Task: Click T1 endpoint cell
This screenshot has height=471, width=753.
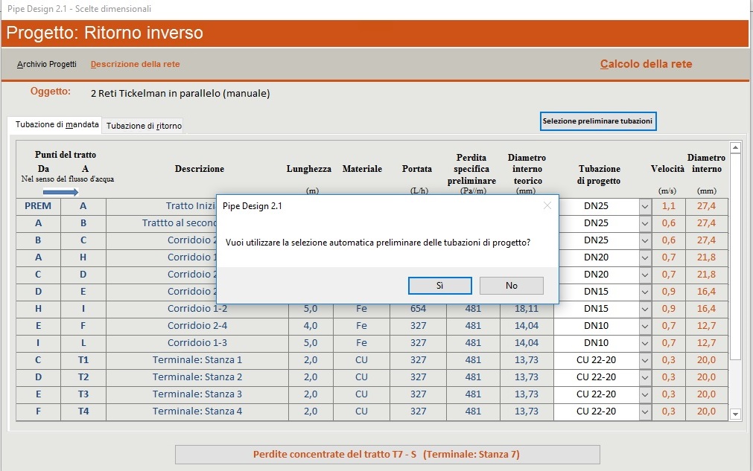Action: (83, 360)
